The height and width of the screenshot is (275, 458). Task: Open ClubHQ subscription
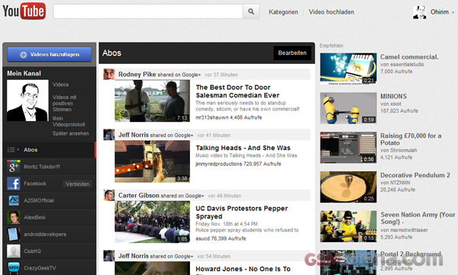pos(32,251)
